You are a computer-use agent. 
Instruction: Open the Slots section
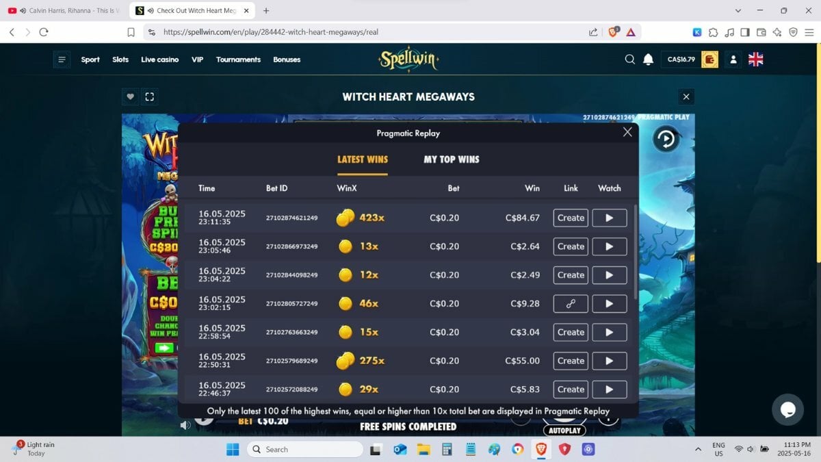tap(120, 60)
